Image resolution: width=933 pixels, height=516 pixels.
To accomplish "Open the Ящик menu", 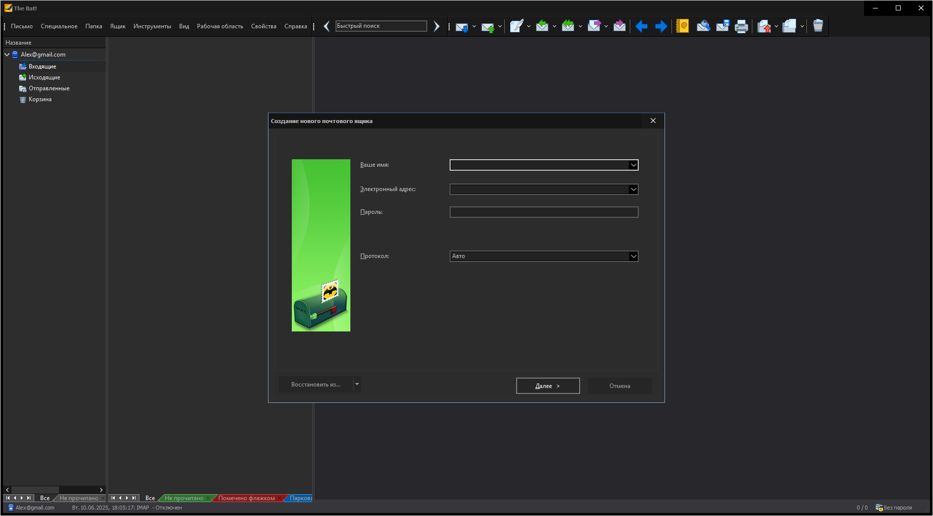I will click(118, 26).
